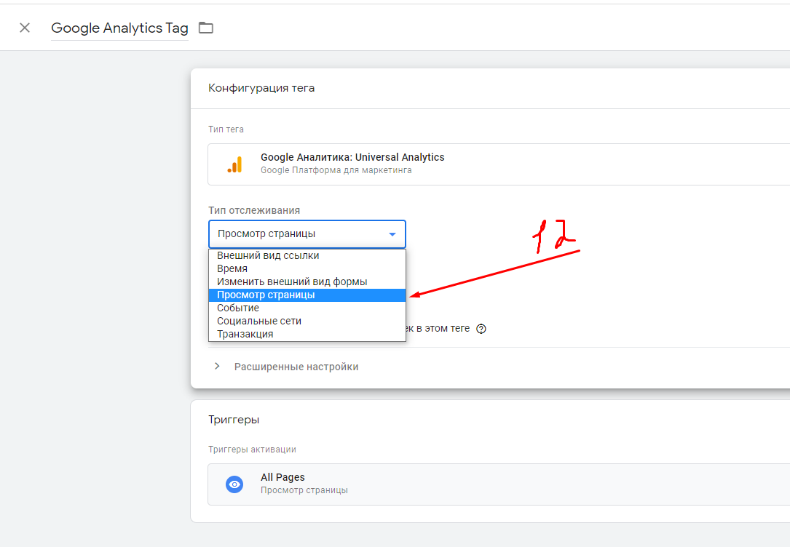Expand the Расширенные настройки section
Viewport: 790px width, 547px height.
point(296,367)
